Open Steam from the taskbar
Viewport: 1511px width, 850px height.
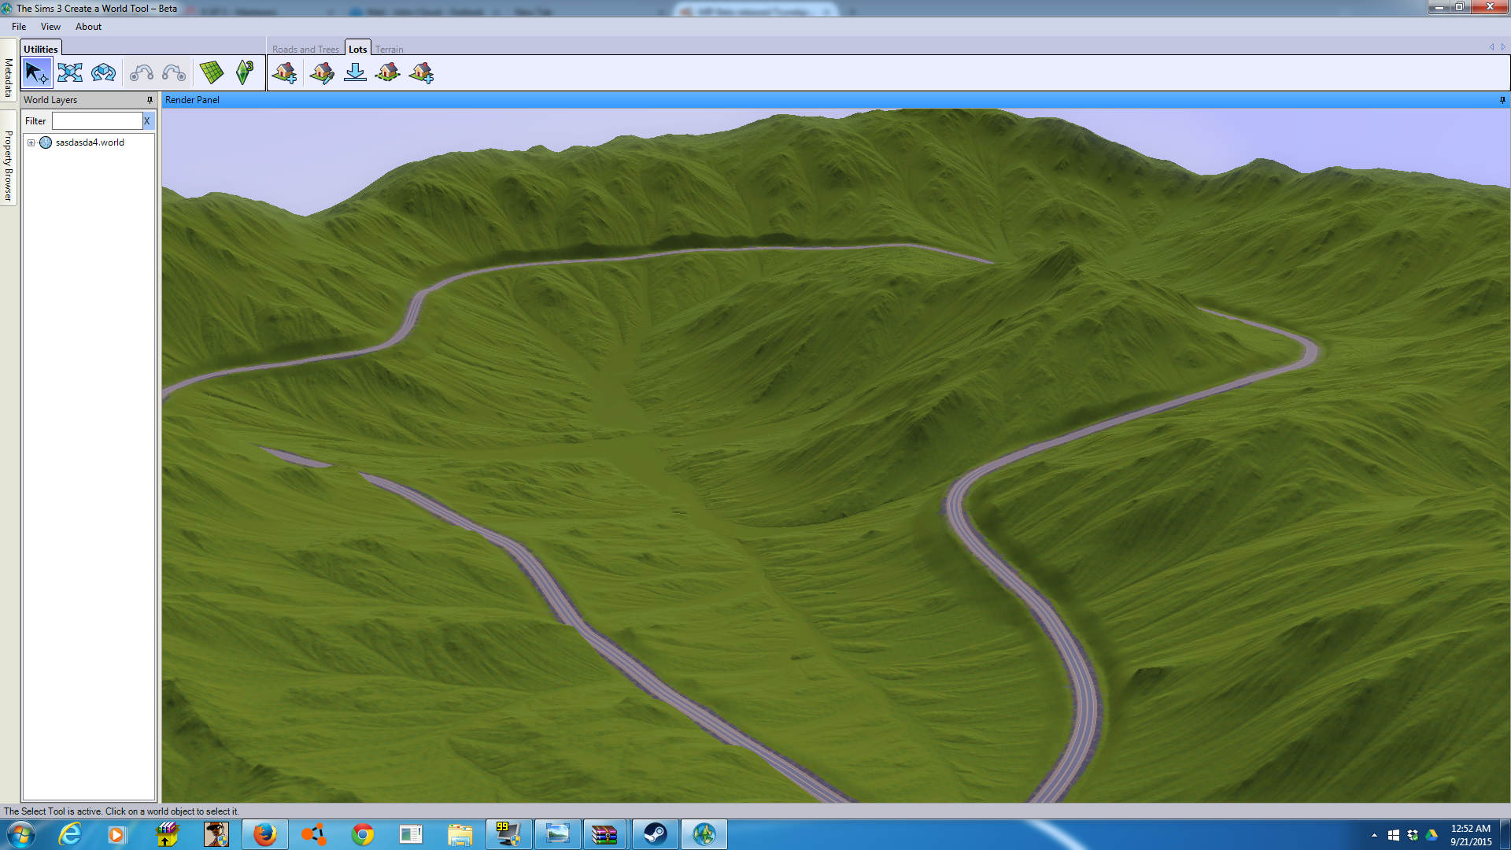(x=655, y=833)
